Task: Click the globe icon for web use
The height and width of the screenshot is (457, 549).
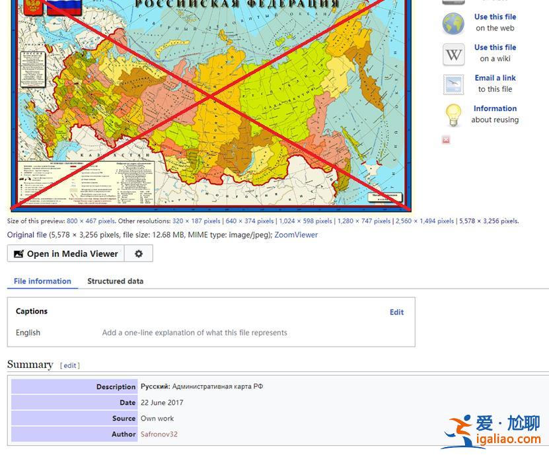Action: coord(453,23)
